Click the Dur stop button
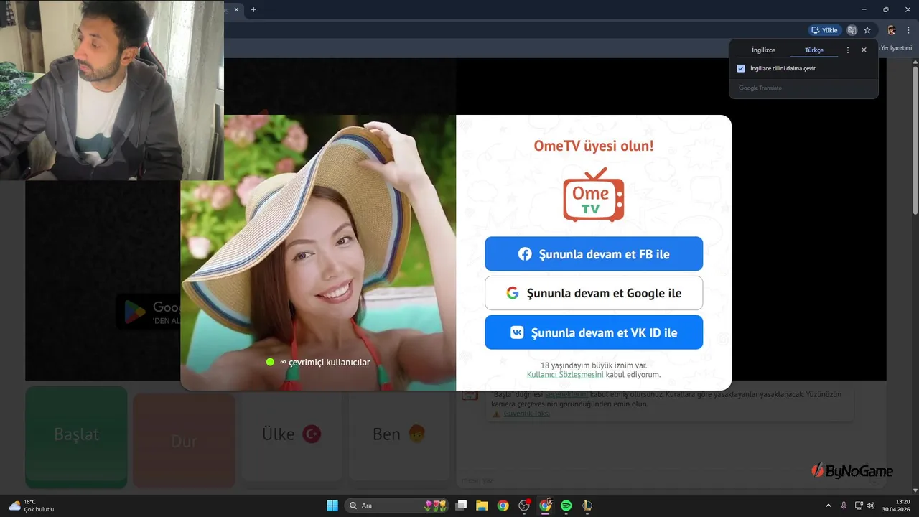 pos(184,441)
